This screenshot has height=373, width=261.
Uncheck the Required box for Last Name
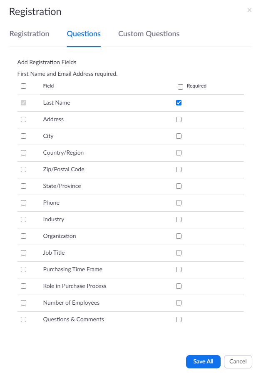coord(179,103)
